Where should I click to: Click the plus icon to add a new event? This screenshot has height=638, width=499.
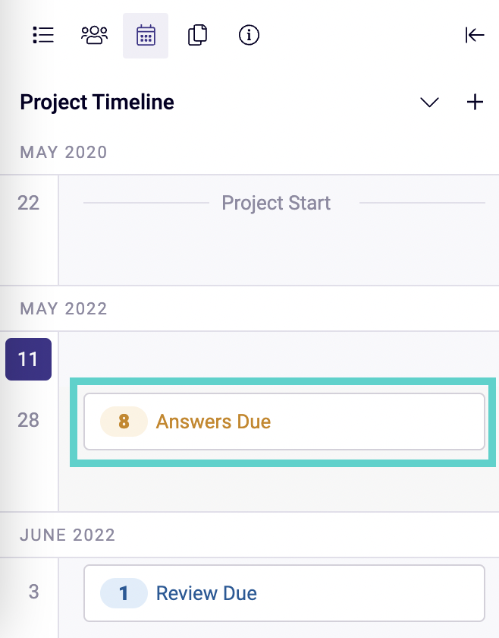(x=475, y=102)
